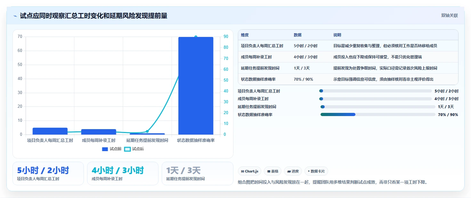
Task: Click the 项目负责人每周汇总工时 bar in the chart
Action: (50, 131)
